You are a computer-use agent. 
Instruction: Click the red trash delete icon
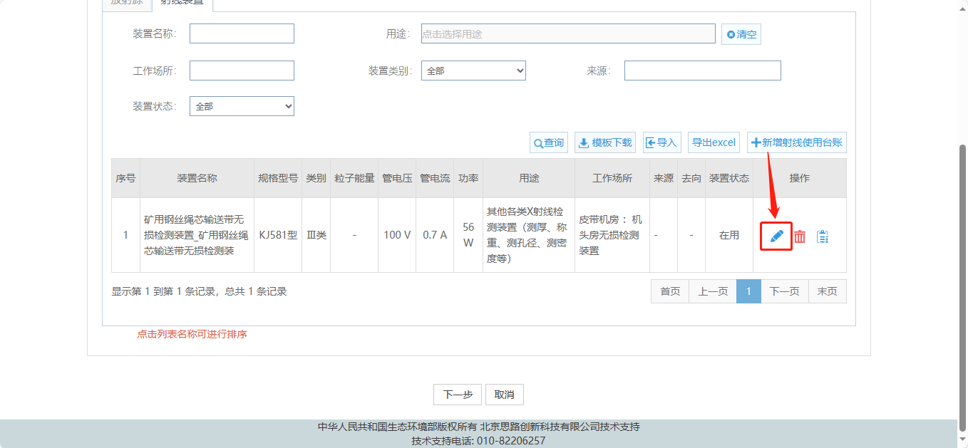click(x=800, y=236)
